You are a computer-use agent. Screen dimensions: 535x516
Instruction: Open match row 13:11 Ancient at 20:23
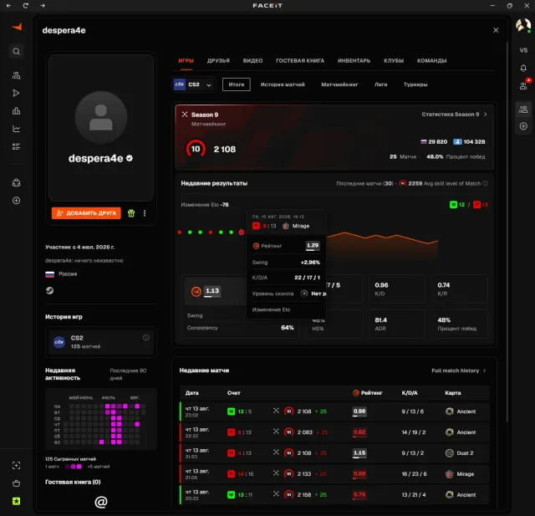pos(334,495)
